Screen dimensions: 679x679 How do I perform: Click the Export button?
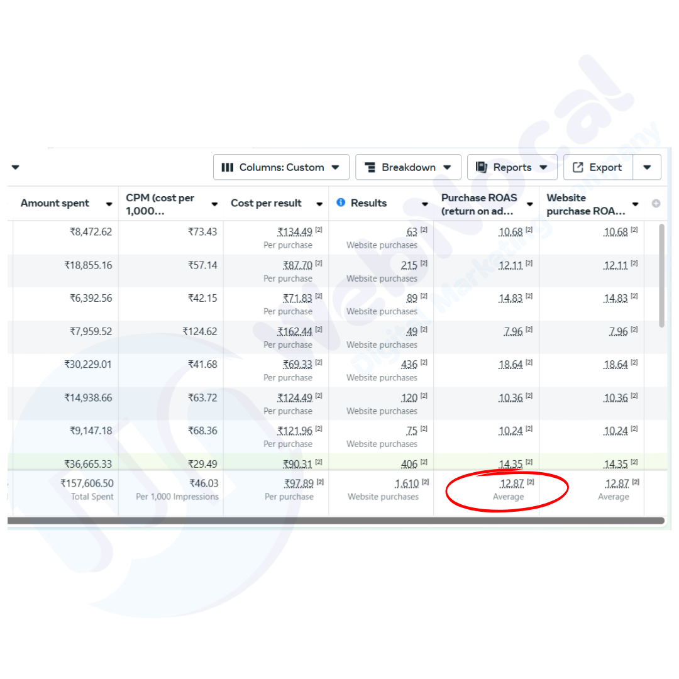tap(597, 167)
